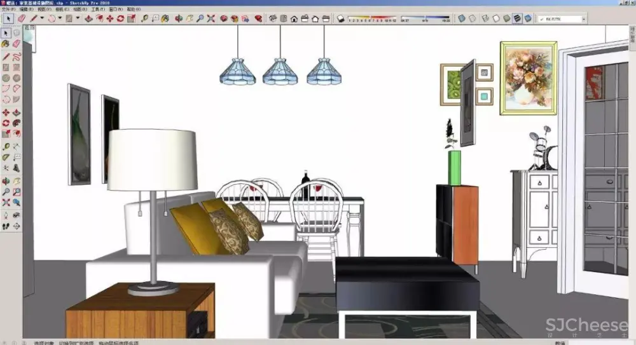Toggle shadow display on or off
The height and width of the screenshot is (345, 636).
(x=341, y=19)
